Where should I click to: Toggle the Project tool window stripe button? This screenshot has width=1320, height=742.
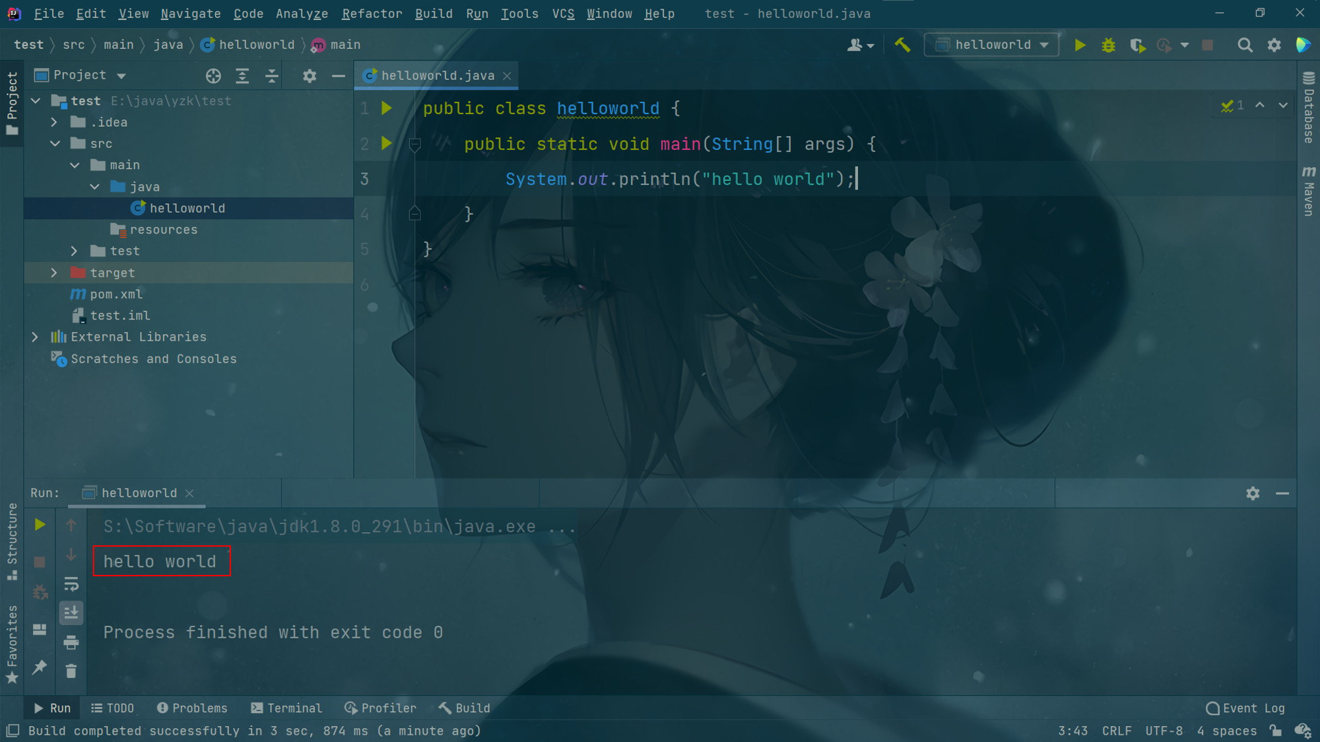[12, 103]
